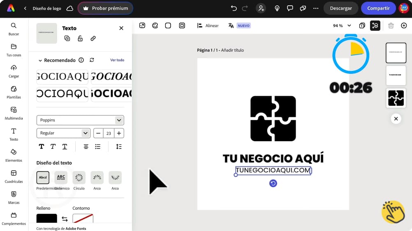412x231 pixels.
Task: Click the Descargar button
Action: tap(341, 8)
